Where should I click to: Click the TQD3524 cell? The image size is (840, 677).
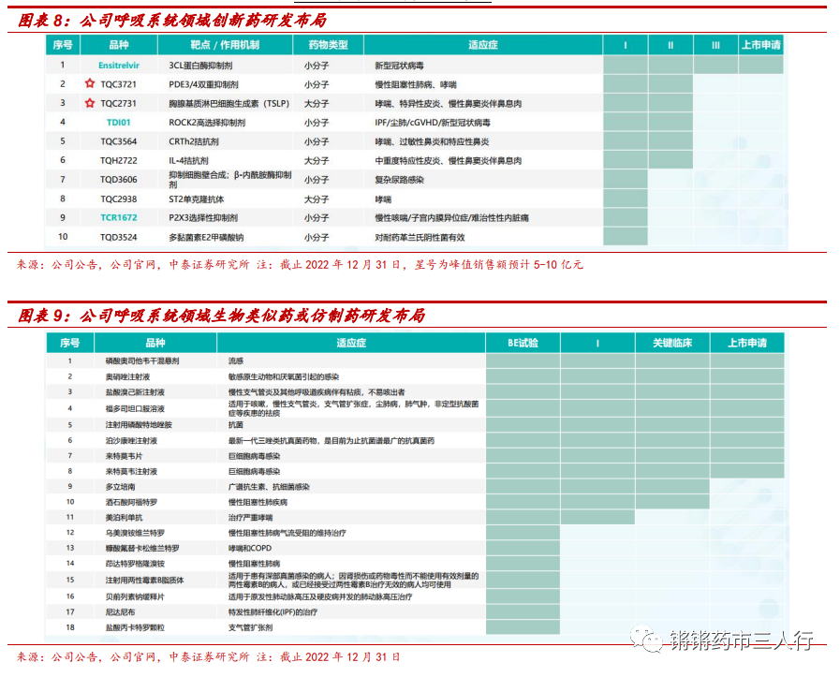[118, 237]
